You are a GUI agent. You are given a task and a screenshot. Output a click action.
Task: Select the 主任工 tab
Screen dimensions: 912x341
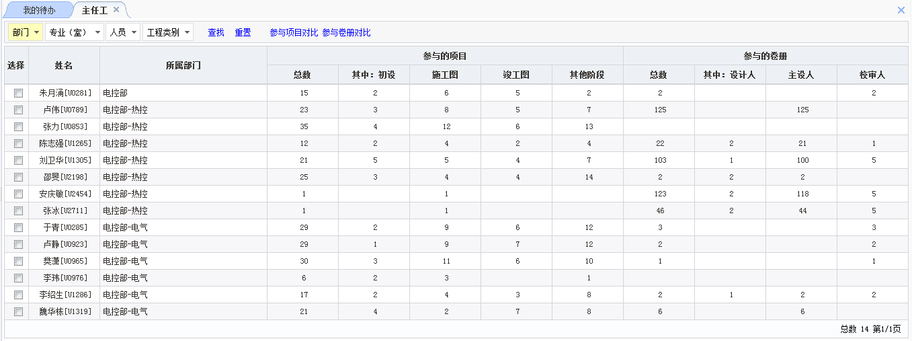point(94,10)
